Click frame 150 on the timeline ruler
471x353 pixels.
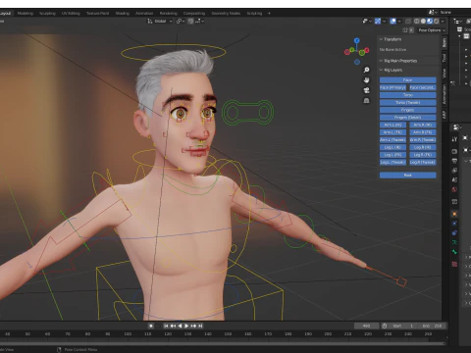(x=228, y=334)
